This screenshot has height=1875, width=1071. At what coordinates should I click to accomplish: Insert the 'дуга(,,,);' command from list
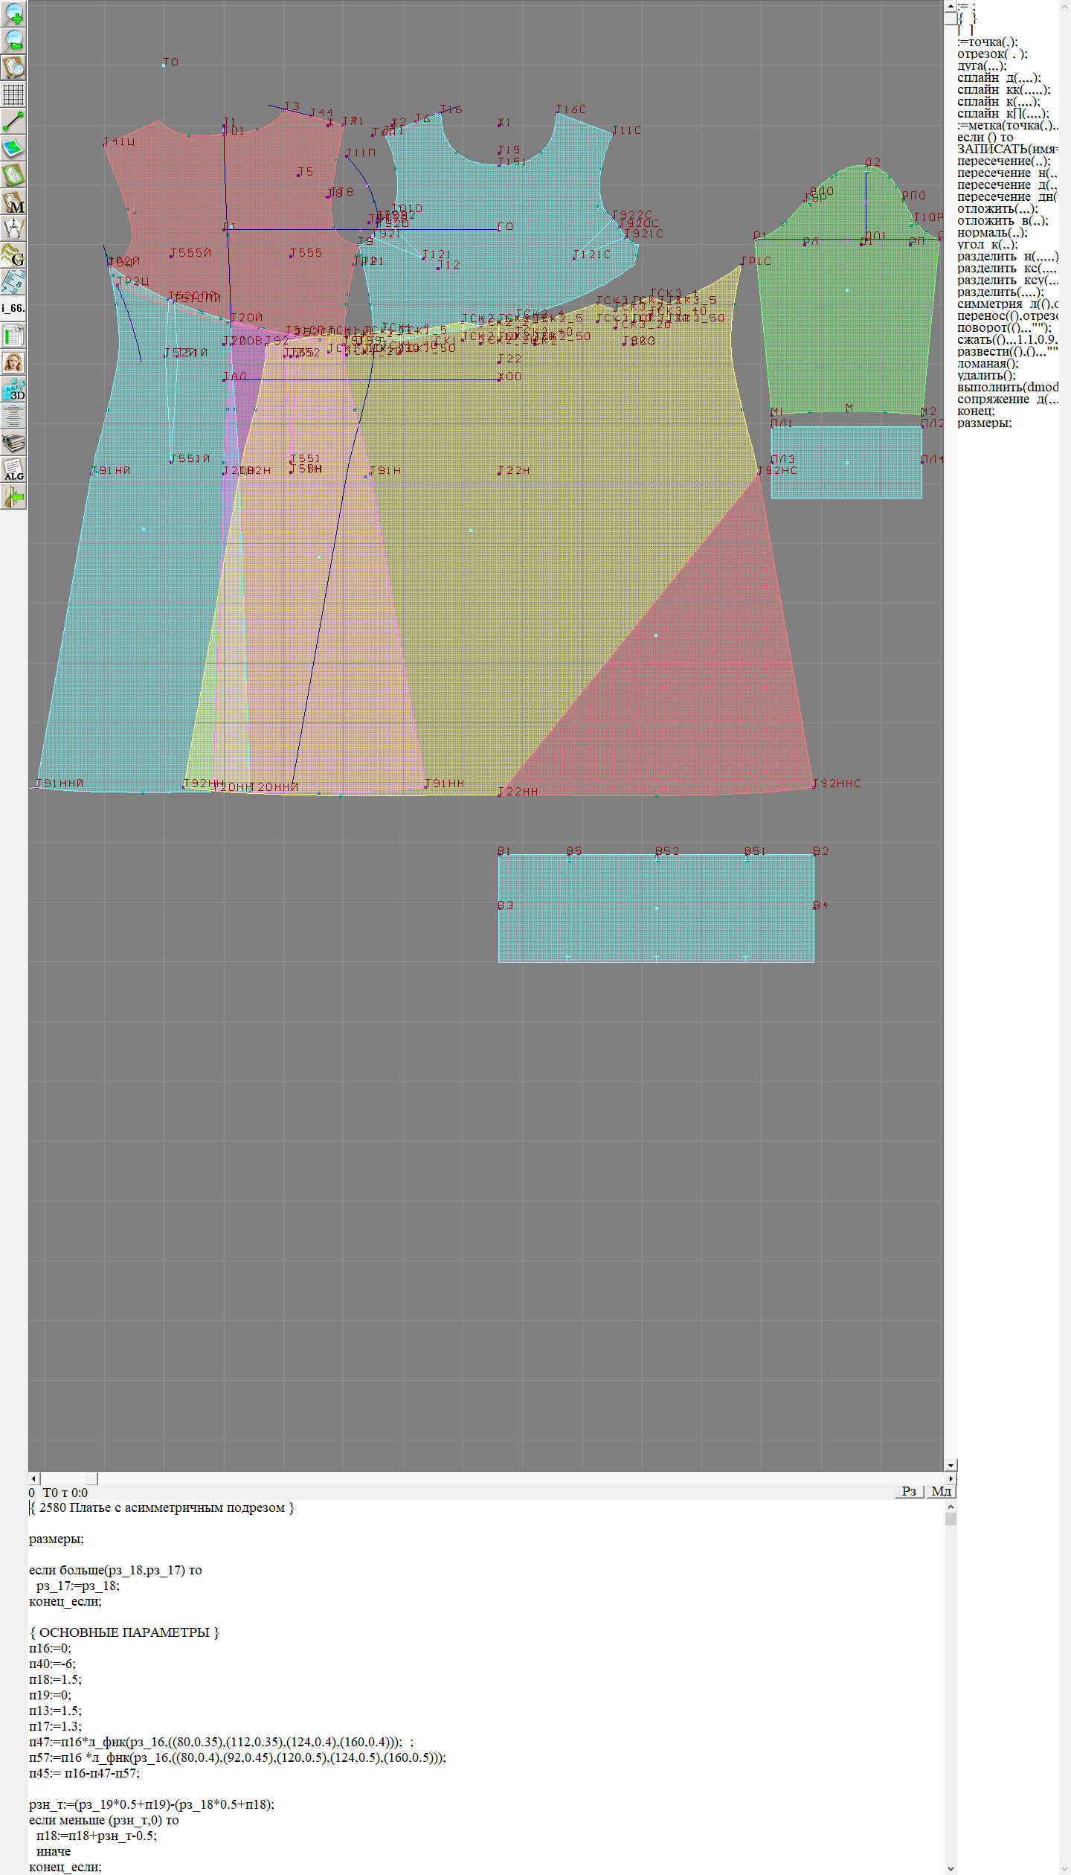point(982,65)
